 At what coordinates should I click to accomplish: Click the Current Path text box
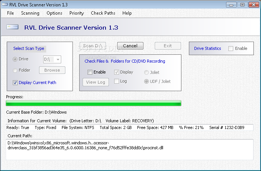tap(130, 150)
